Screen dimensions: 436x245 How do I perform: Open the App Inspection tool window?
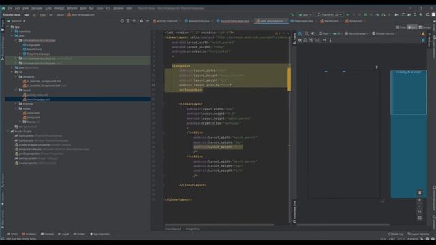coord(100,234)
